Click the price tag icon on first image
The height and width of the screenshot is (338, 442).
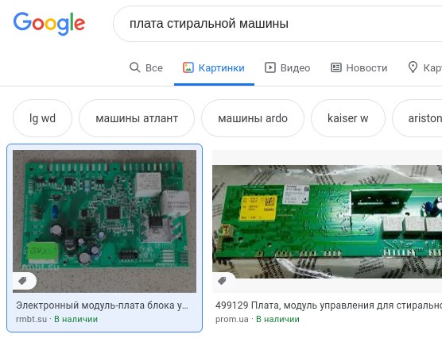pyautogui.click(x=22, y=281)
